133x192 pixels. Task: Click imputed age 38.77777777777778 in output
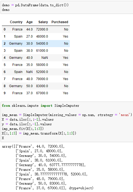pos(51,174)
